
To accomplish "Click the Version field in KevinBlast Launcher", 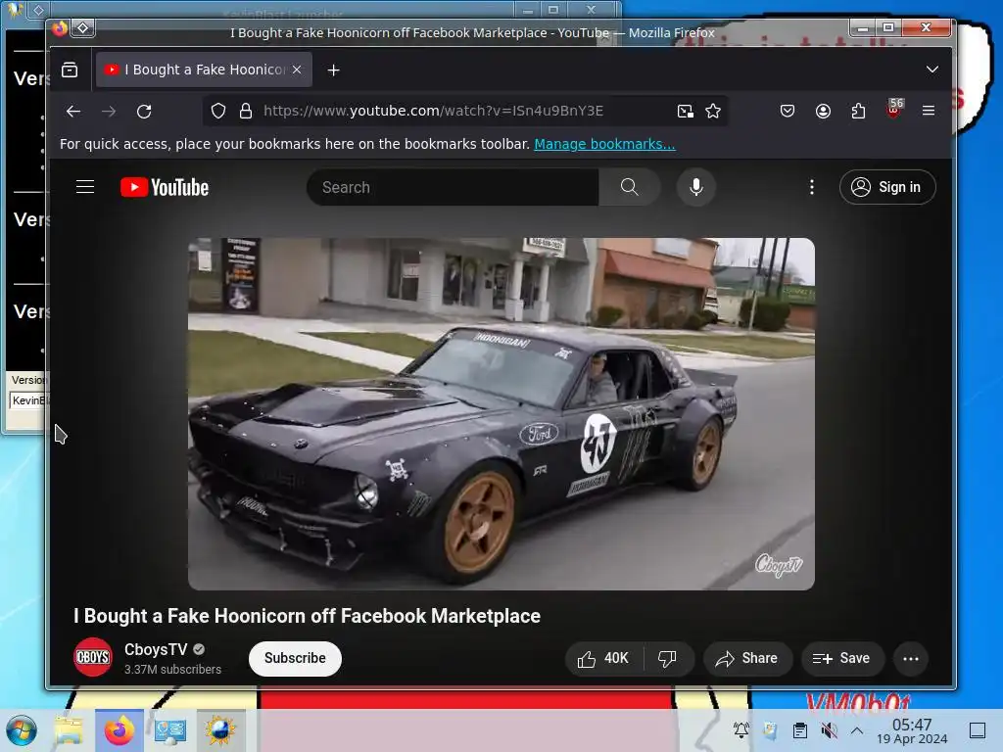I will [x=27, y=400].
